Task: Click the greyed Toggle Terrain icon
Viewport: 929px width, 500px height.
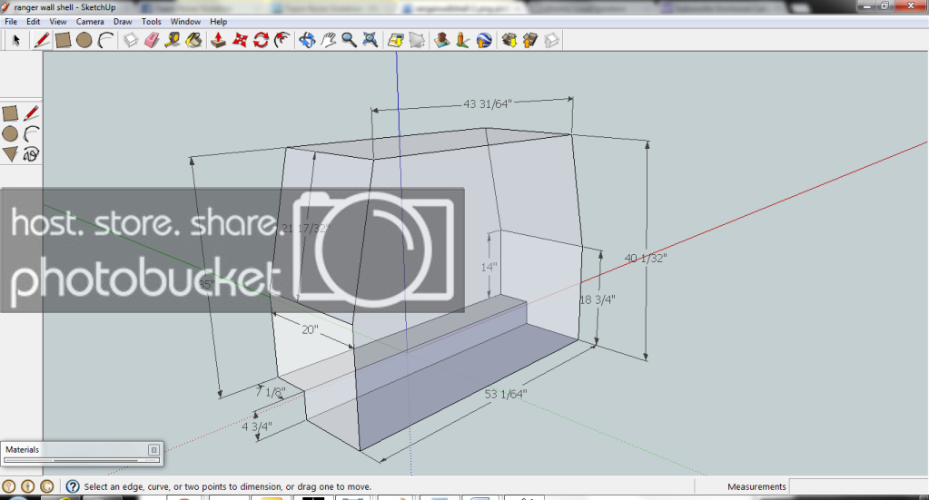Action: [x=417, y=40]
